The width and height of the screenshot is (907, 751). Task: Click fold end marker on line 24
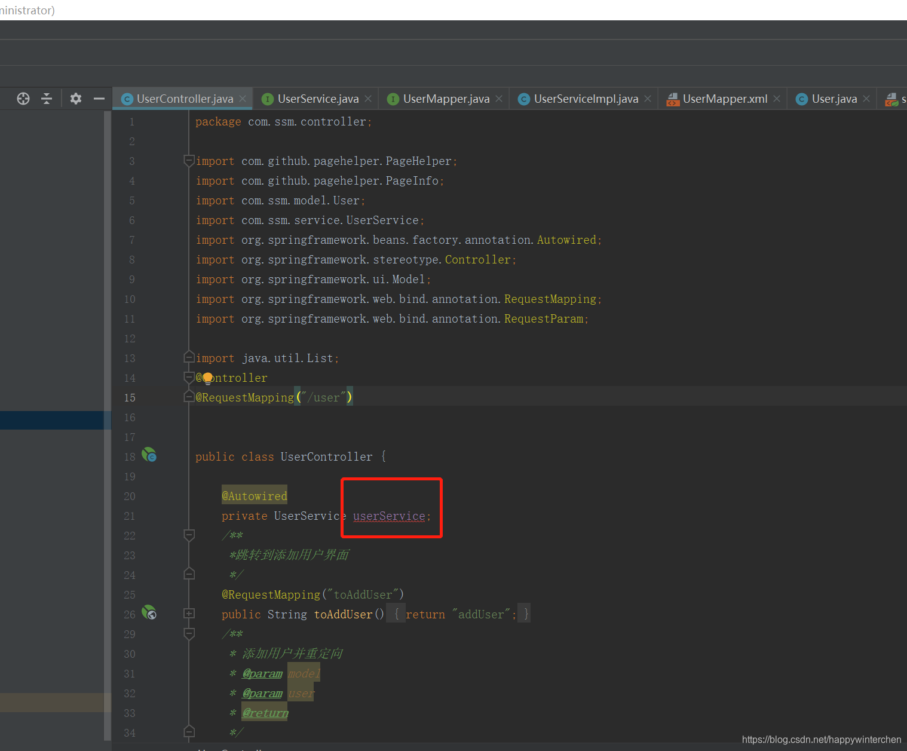189,574
